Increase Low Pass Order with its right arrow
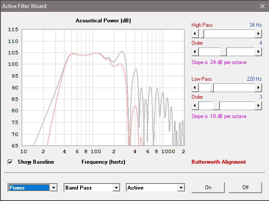The height and width of the screenshot is (201, 269). (x=258, y=106)
